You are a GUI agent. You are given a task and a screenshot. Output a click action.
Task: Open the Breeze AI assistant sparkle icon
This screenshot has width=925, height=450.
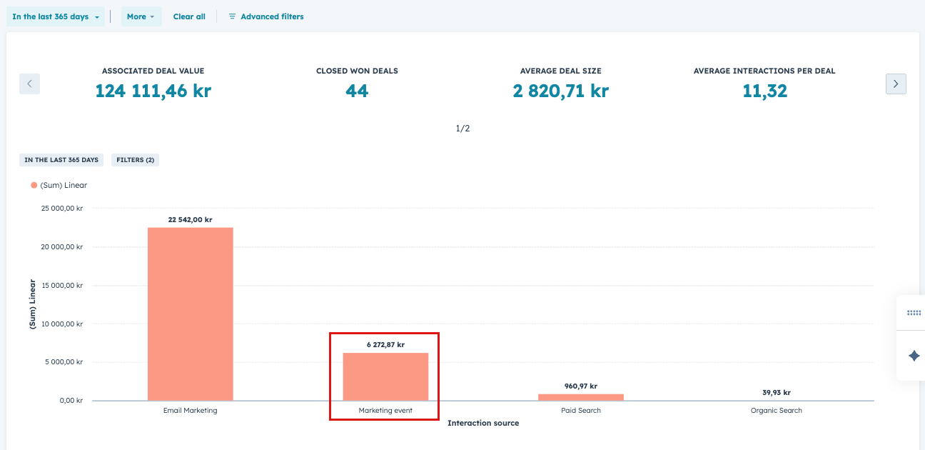(913, 354)
